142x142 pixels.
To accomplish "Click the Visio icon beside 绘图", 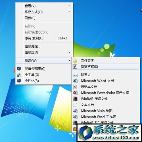I will point(75,111).
